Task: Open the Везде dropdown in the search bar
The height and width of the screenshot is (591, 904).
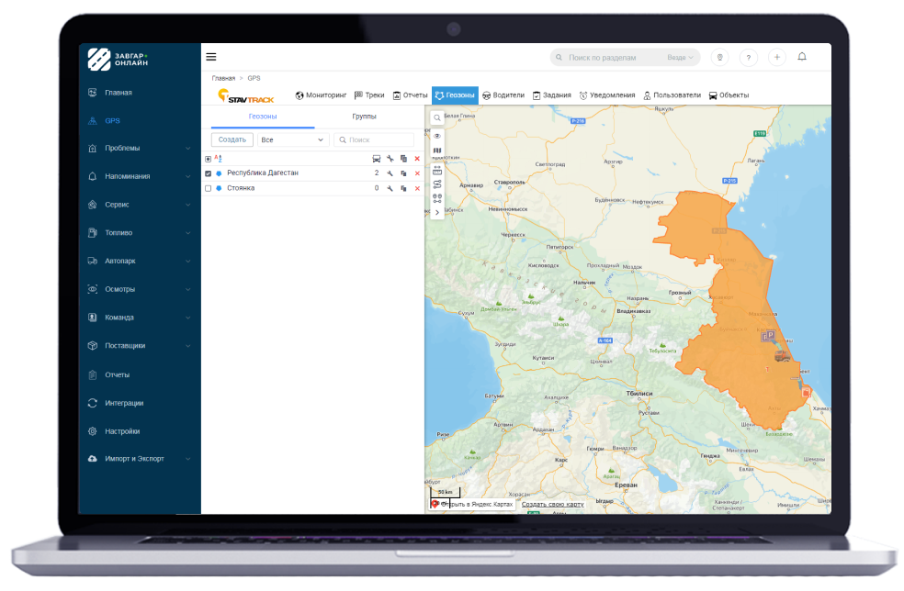Action: 680,57
